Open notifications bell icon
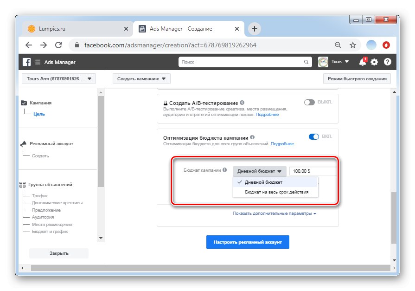Viewport: 415px width, 291px height. [363, 62]
